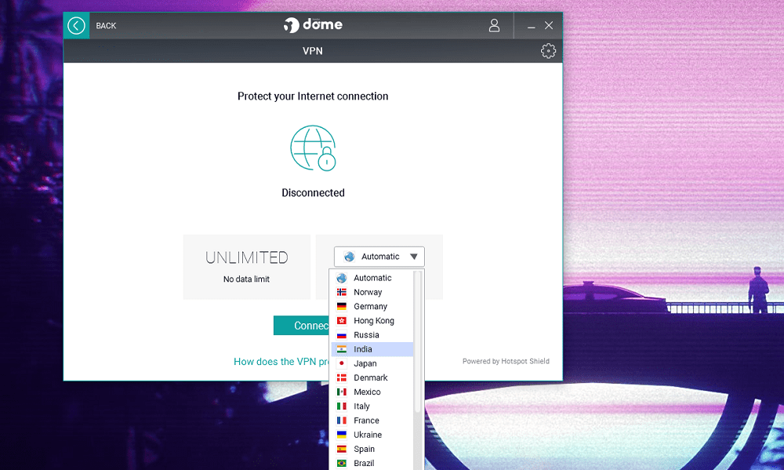This screenshot has height=470, width=784.
Task: Choose Ukraine as VPN location
Action: 372,435
